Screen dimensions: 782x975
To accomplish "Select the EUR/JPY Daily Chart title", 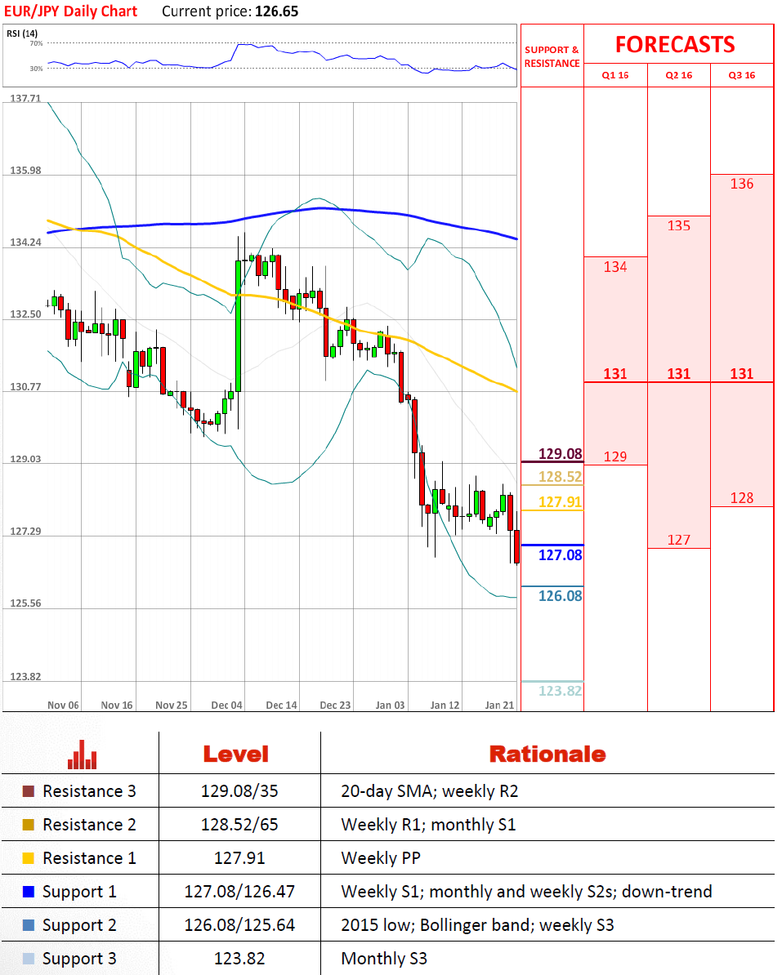I will pos(70,11).
